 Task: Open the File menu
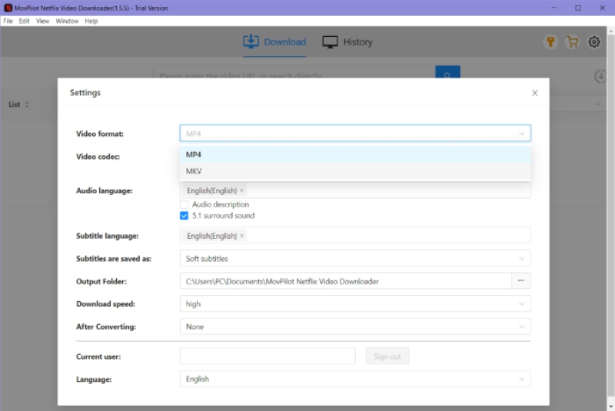(x=8, y=21)
